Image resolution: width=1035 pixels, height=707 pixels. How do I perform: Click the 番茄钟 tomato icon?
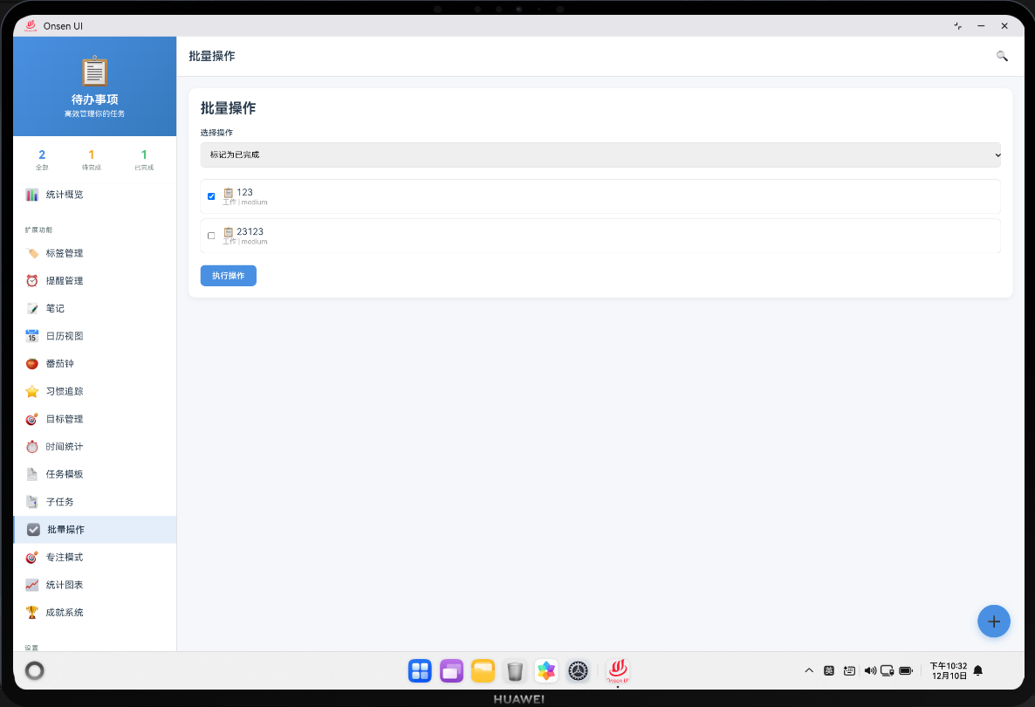pos(31,364)
